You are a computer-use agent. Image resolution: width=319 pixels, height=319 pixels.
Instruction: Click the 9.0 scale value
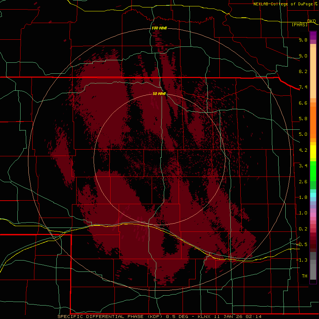(x=303, y=56)
